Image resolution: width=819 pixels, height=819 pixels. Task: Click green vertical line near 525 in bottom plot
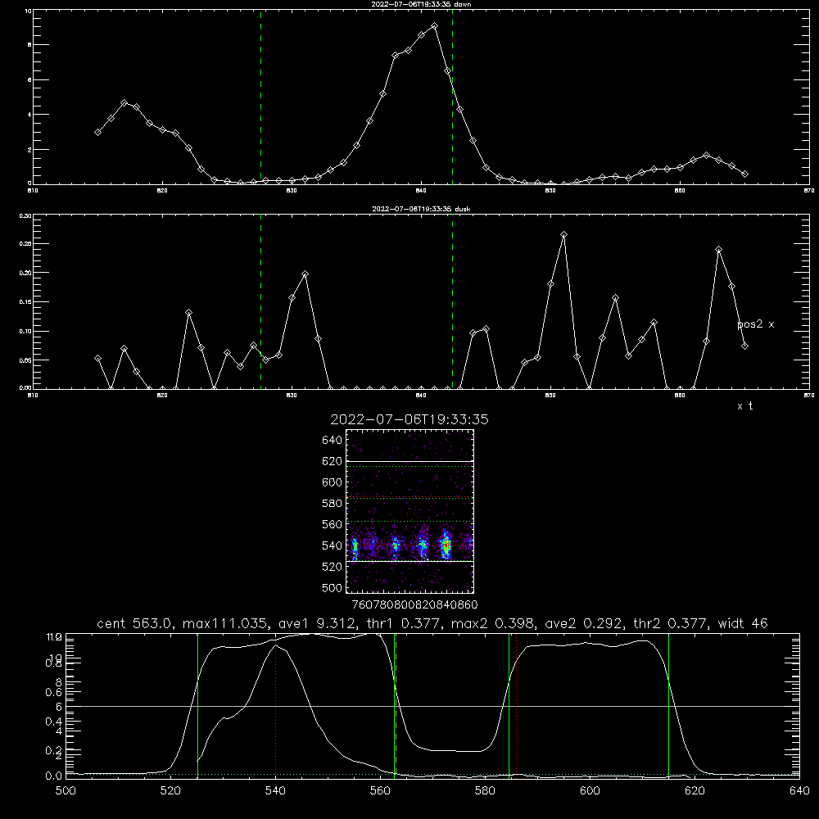coord(197,705)
